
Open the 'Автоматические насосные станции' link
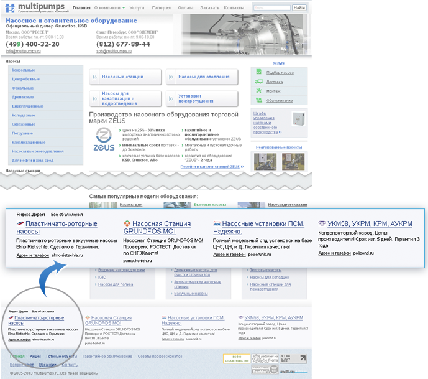pyautogui.click(x=198, y=284)
